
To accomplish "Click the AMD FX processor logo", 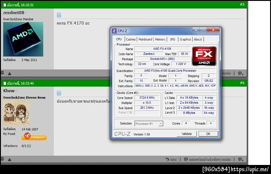I will (x=204, y=56).
